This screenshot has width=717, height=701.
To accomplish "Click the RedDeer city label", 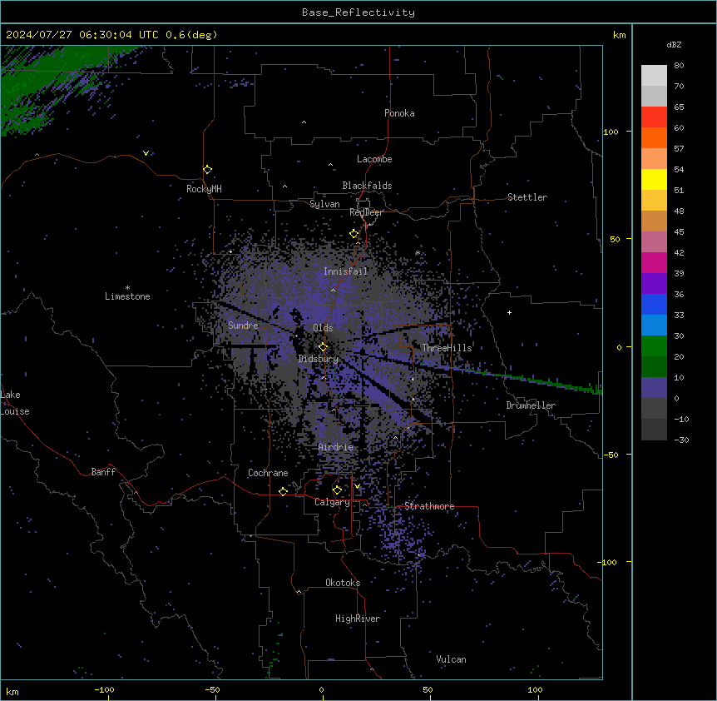I will pos(366,212).
